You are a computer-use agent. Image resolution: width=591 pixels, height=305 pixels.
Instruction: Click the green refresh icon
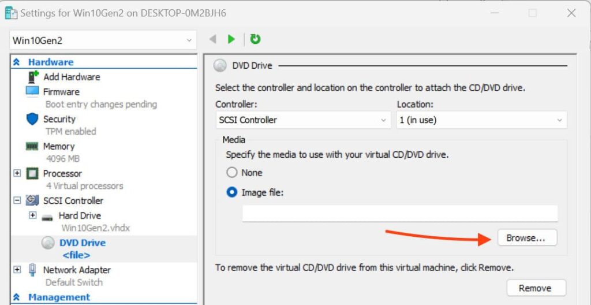[x=256, y=39]
